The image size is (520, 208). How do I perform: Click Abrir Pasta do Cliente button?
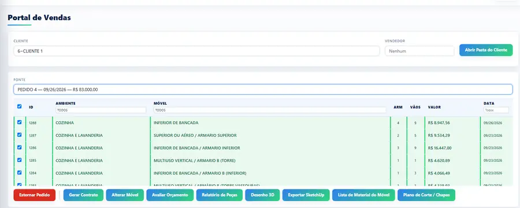click(x=486, y=50)
